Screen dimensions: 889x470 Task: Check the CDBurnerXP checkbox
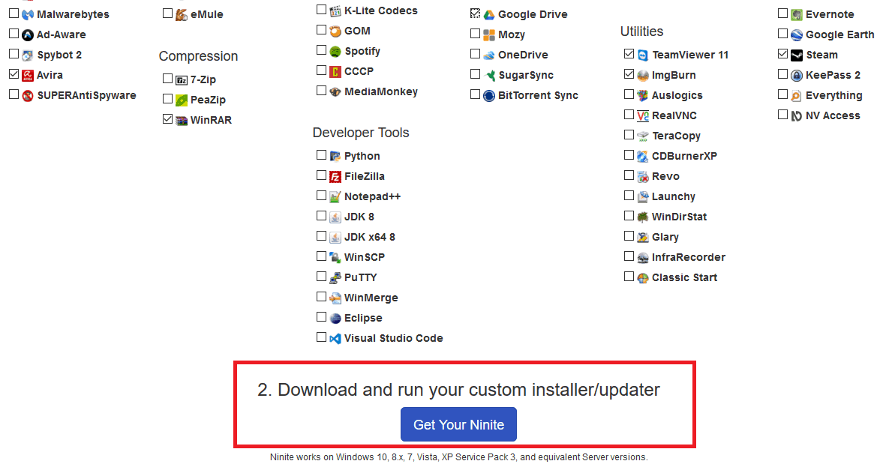click(x=629, y=154)
